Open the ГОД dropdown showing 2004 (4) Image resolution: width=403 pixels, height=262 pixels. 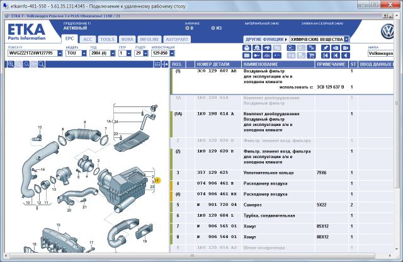coord(113,54)
